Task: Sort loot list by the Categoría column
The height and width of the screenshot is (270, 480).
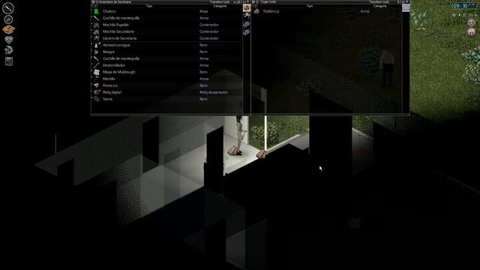Action: point(380,6)
